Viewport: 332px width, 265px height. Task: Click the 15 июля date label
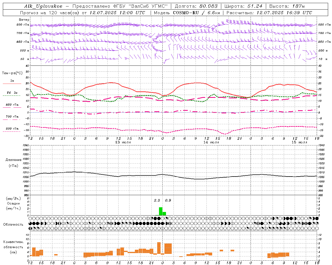tap(299, 142)
